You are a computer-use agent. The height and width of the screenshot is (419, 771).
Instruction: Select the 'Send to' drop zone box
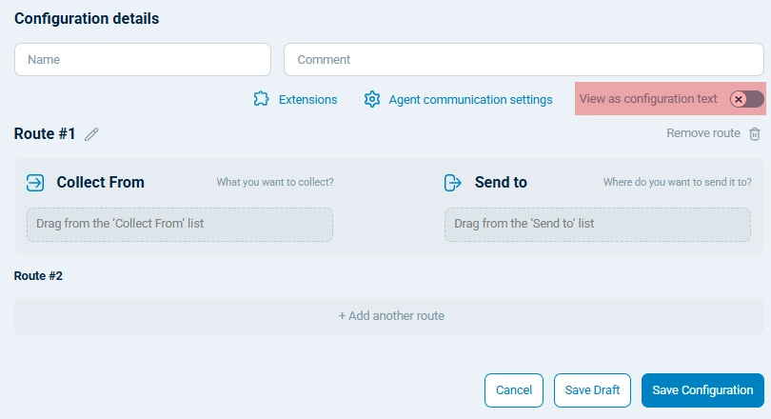pyautogui.click(x=598, y=224)
